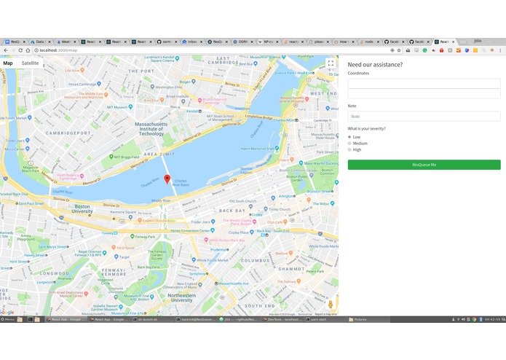Screen dimensions: 506x360
Task: Click Massachusetts Institute of Technology label
Action: tap(151, 129)
